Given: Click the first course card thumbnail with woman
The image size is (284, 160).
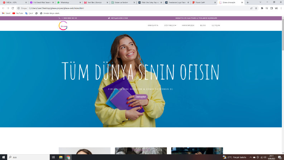Looking at the screenshot, I should pos(85,151).
